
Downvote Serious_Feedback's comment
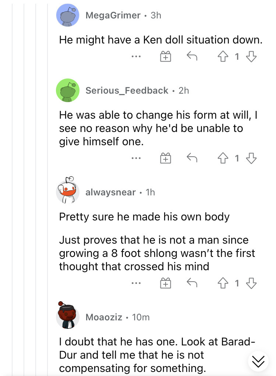coord(251,158)
